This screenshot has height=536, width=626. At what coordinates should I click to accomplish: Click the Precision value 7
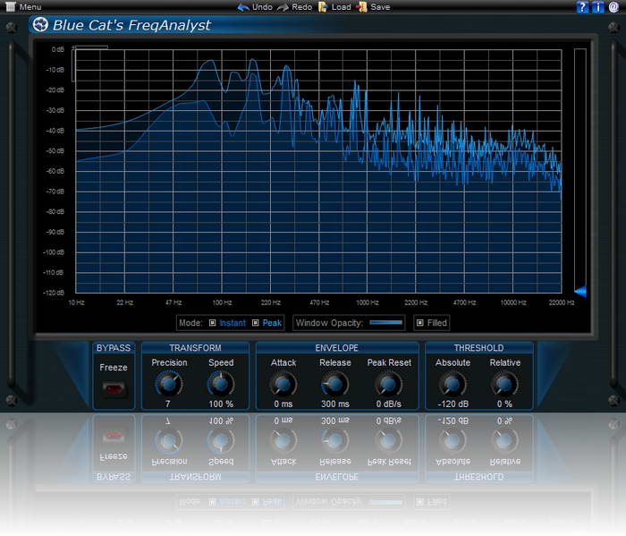[x=168, y=404]
